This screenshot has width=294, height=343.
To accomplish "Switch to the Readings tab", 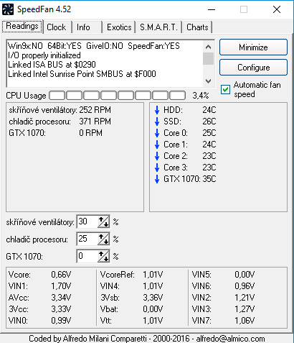I will pyautogui.click(x=22, y=27).
